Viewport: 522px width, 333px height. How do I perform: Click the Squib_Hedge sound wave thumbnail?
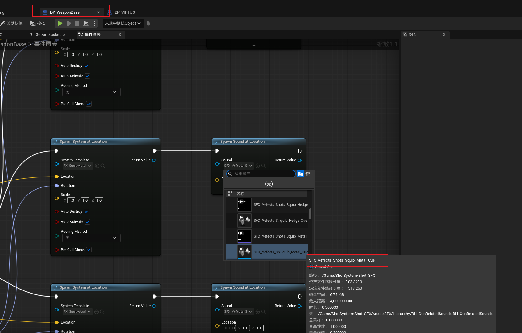point(245,205)
